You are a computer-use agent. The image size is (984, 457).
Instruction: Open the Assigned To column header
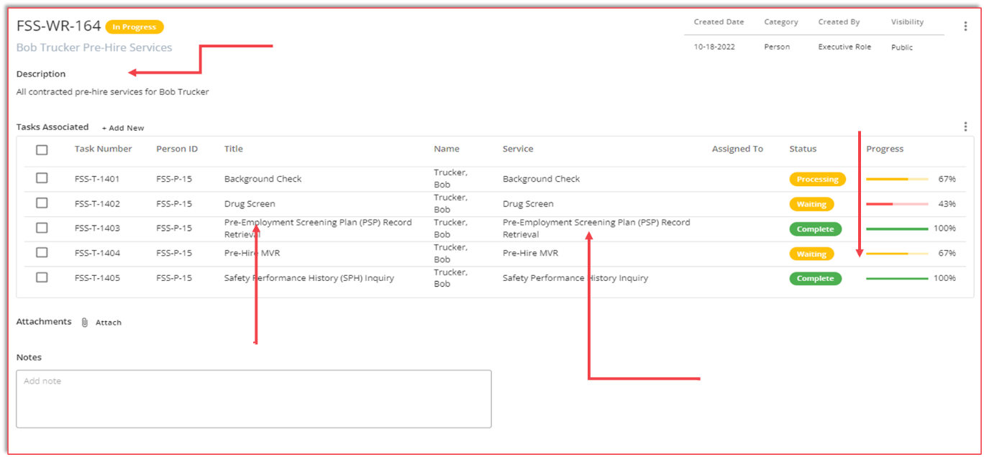[x=737, y=149]
